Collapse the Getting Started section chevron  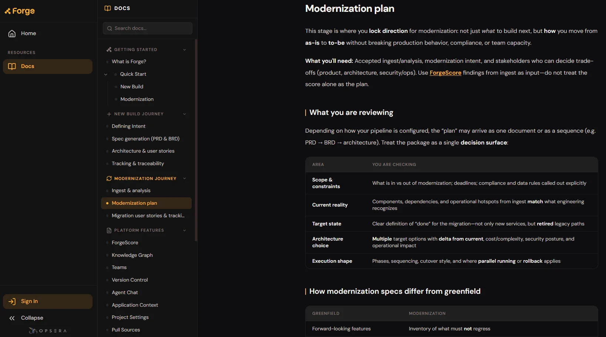[x=185, y=50]
